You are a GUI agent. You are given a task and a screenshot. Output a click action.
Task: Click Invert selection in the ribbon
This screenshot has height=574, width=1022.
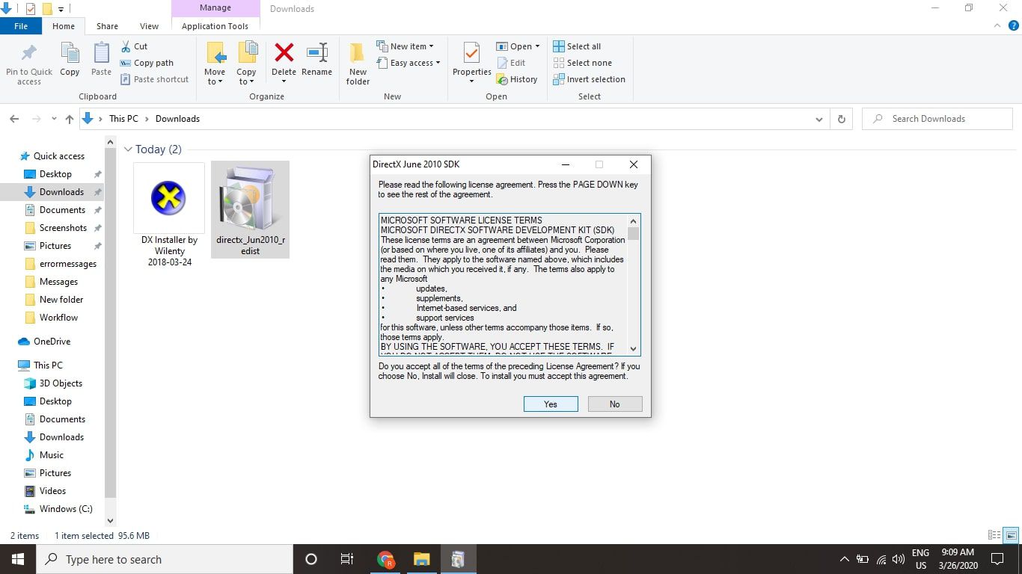pyautogui.click(x=589, y=79)
